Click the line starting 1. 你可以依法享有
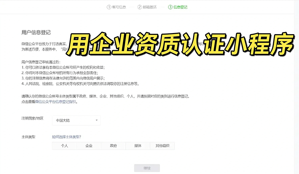 click(x=63, y=68)
